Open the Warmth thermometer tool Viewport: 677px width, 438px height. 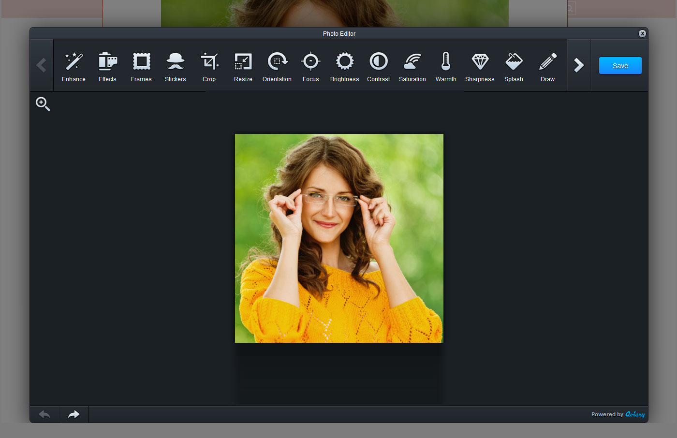[x=446, y=66]
